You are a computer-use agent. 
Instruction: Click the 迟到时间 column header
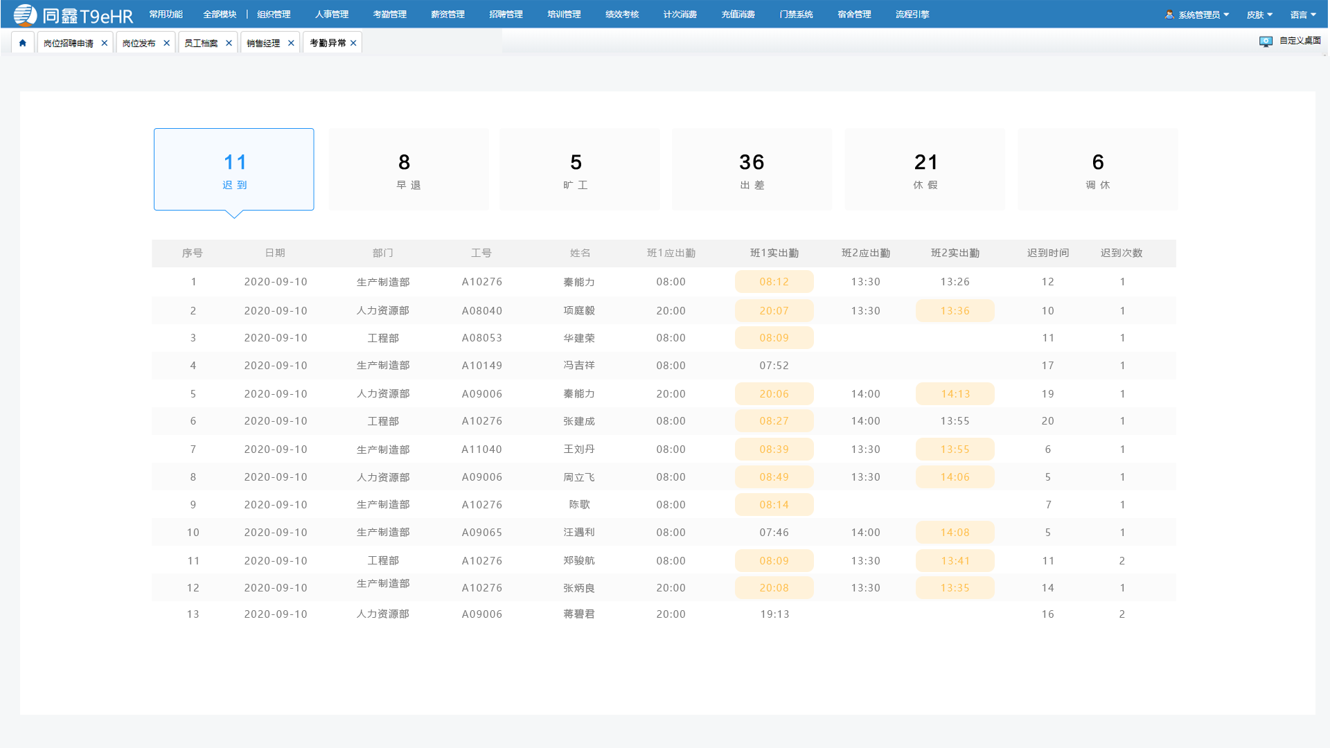click(1048, 253)
